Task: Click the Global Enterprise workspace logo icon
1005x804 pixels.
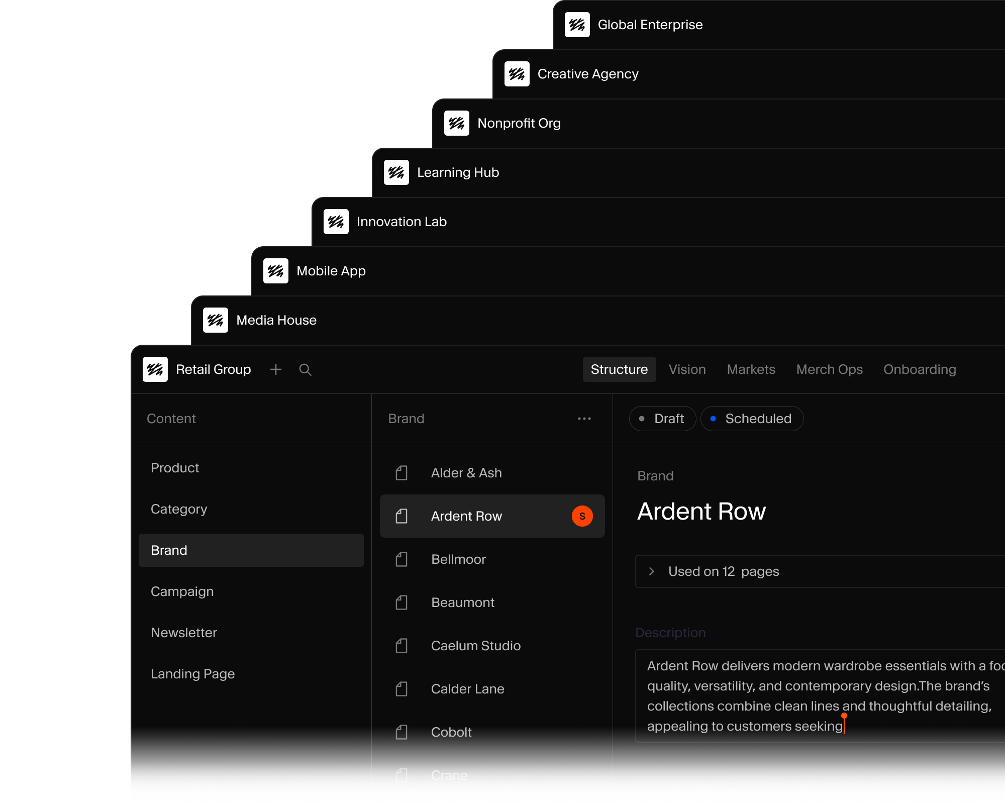Action: click(x=577, y=25)
